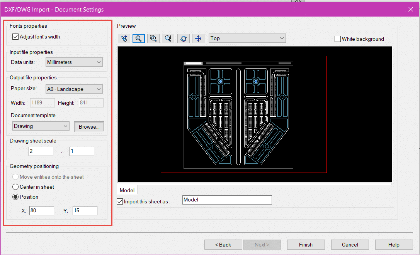Choose the zoom in/out magnifier tool
Viewport: 420px width, 255px height.
(x=168, y=39)
